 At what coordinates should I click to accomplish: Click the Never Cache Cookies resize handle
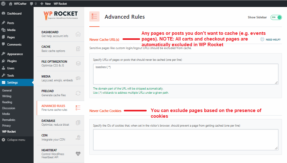point(276,148)
